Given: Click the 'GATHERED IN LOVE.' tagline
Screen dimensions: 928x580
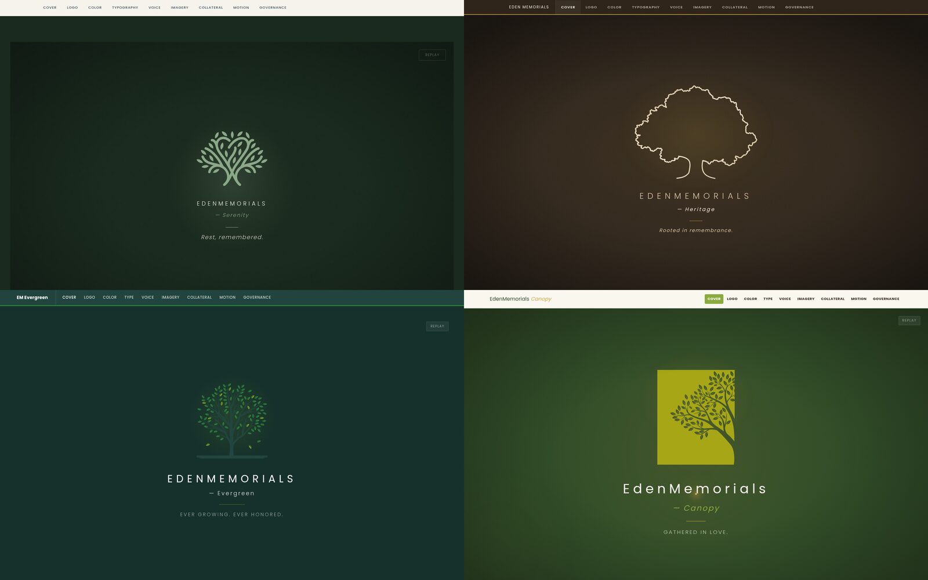Looking at the screenshot, I should 695,532.
